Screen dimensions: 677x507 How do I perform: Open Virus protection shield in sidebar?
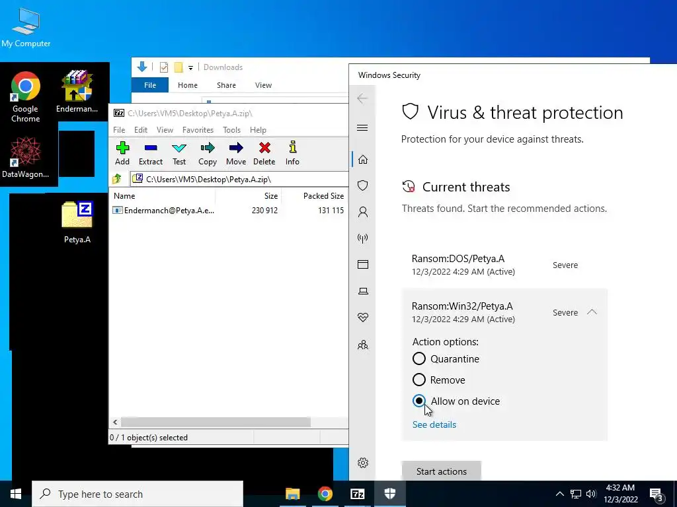[363, 186]
